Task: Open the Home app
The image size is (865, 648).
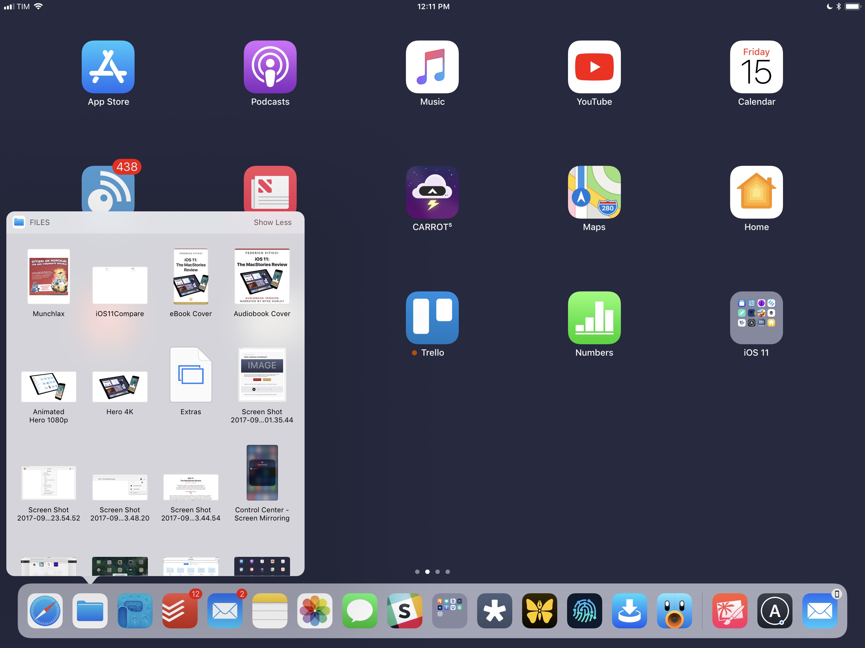Action: point(756,192)
